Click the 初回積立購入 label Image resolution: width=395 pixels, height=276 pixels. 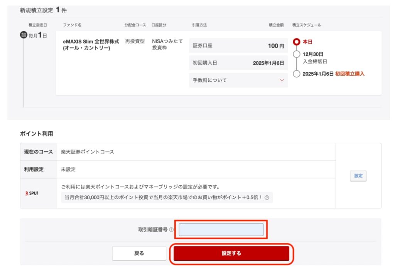click(349, 74)
